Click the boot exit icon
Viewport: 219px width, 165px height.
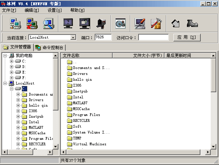(192, 23)
